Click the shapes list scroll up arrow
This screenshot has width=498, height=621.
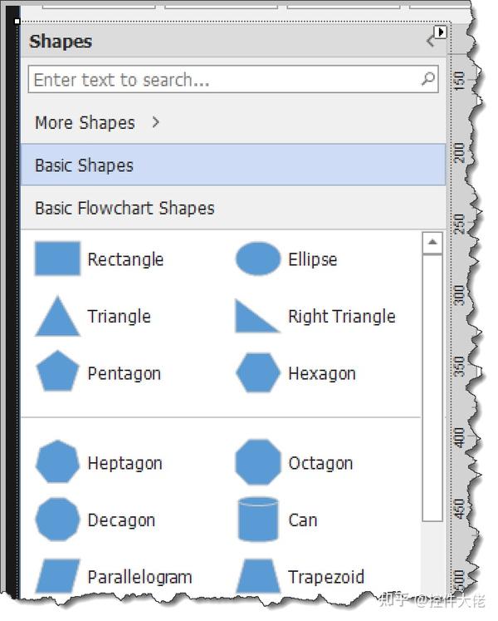432,243
